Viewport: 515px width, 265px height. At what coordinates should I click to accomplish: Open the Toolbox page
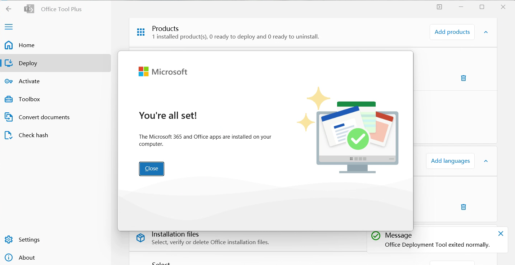click(29, 99)
